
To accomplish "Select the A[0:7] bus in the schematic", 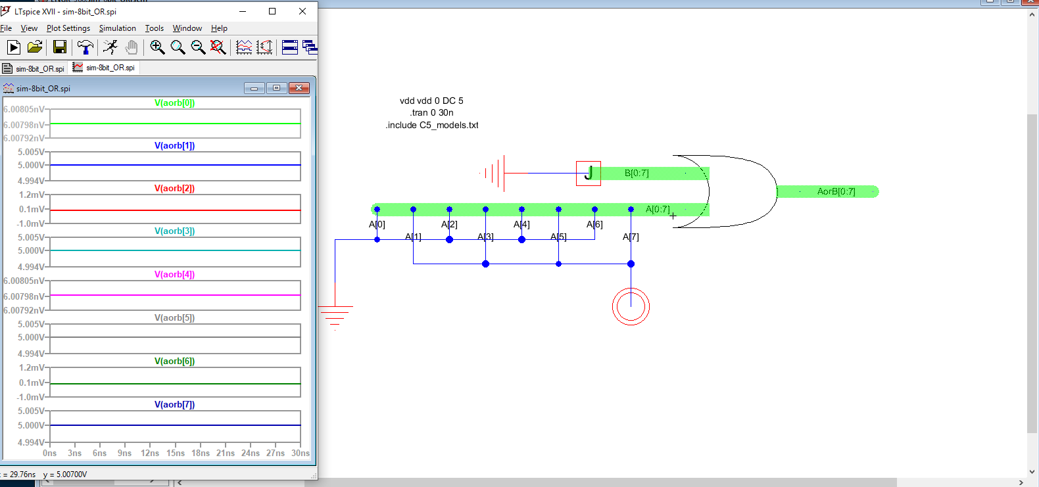I will 540,210.
